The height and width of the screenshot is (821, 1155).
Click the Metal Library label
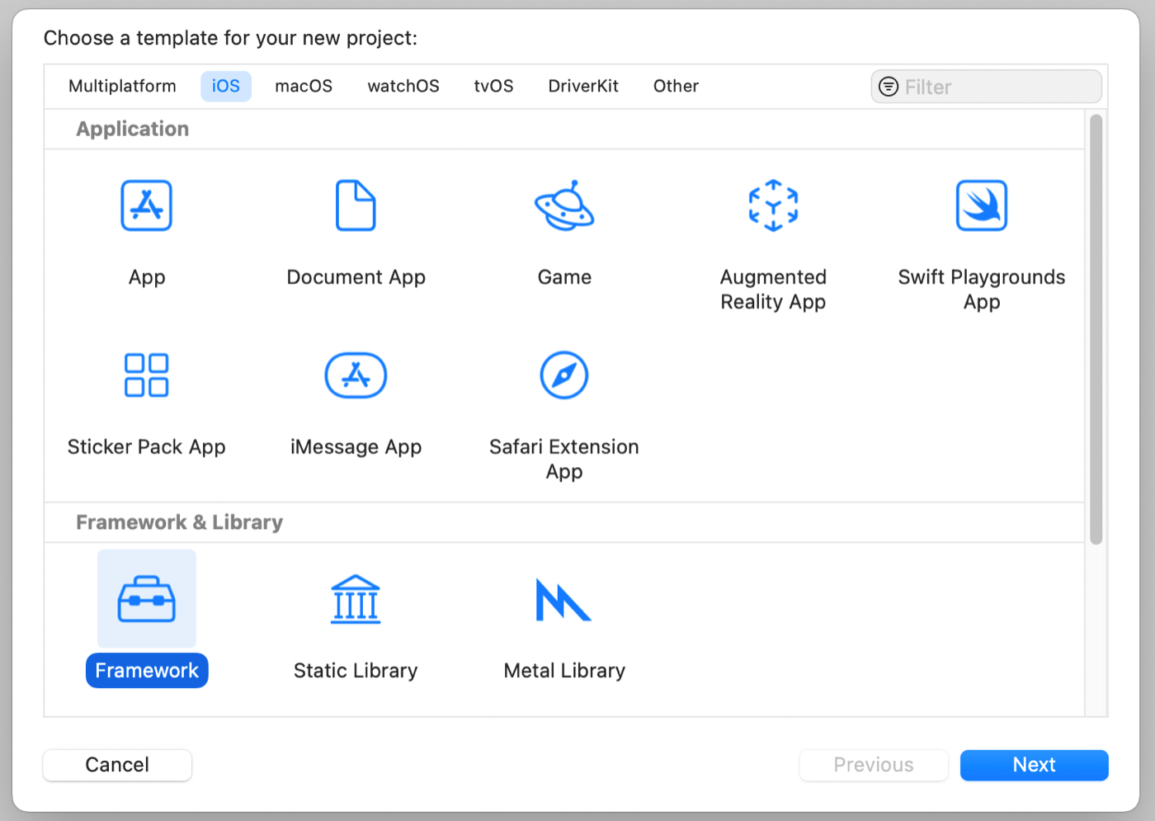coord(564,671)
